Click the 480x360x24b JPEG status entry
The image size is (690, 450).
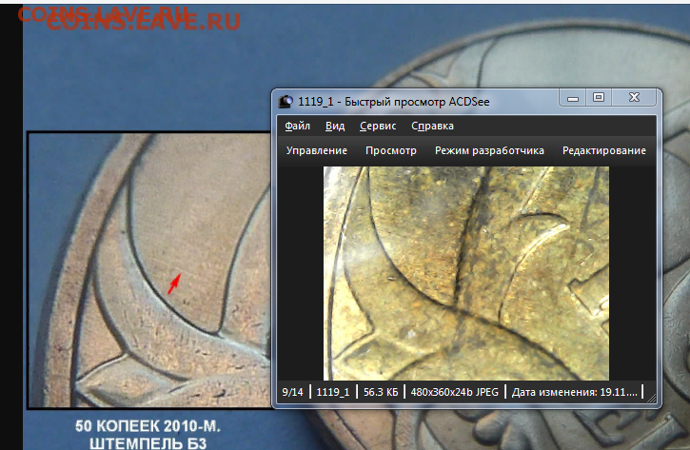pyautogui.click(x=455, y=392)
